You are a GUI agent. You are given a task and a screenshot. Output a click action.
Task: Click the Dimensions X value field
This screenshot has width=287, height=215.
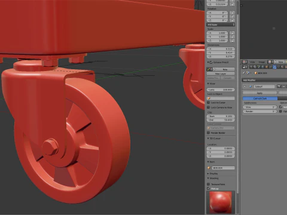tap(221, 49)
